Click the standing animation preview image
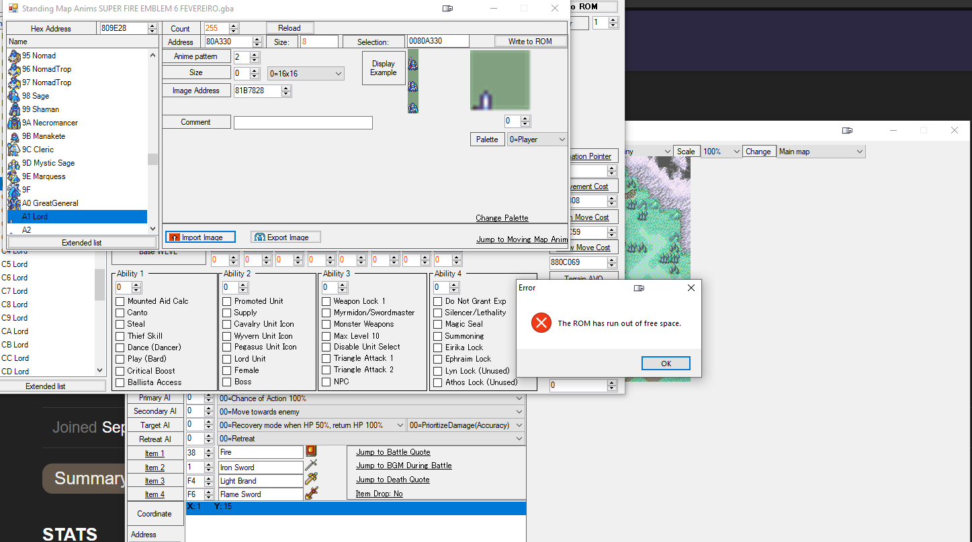972x542 pixels. [500, 80]
